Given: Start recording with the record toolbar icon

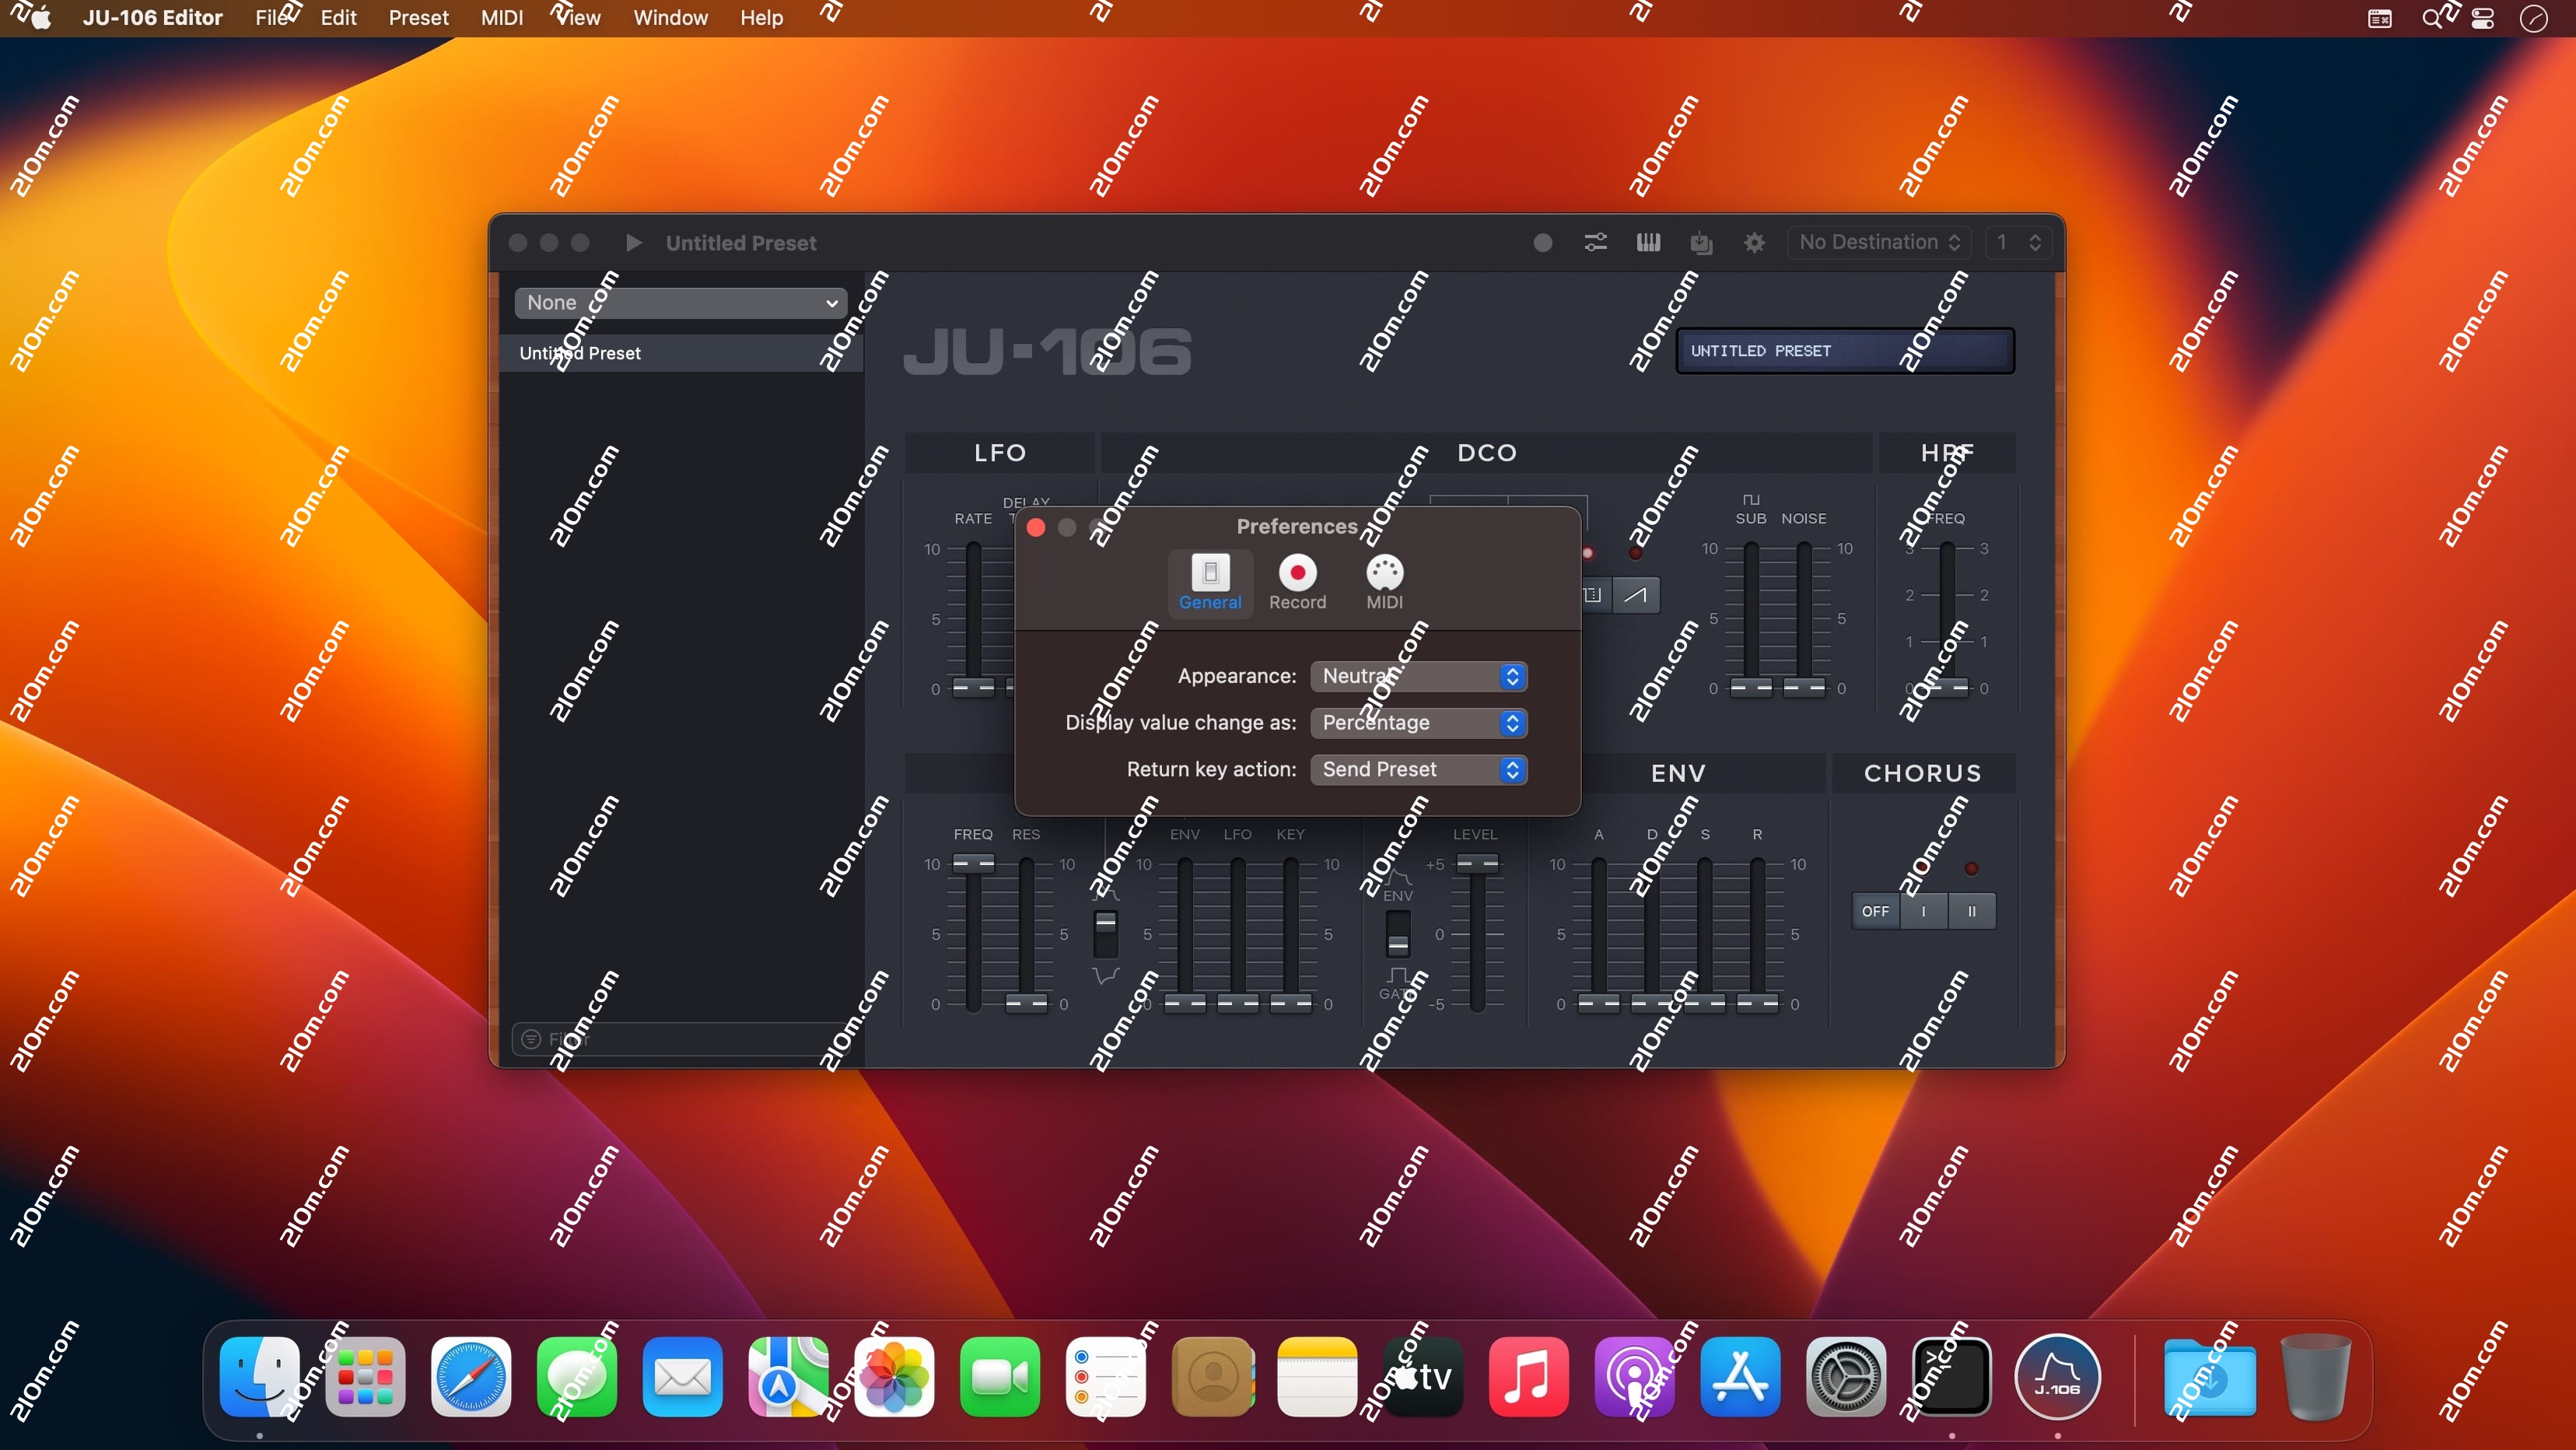Looking at the screenshot, I should (x=1542, y=242).
